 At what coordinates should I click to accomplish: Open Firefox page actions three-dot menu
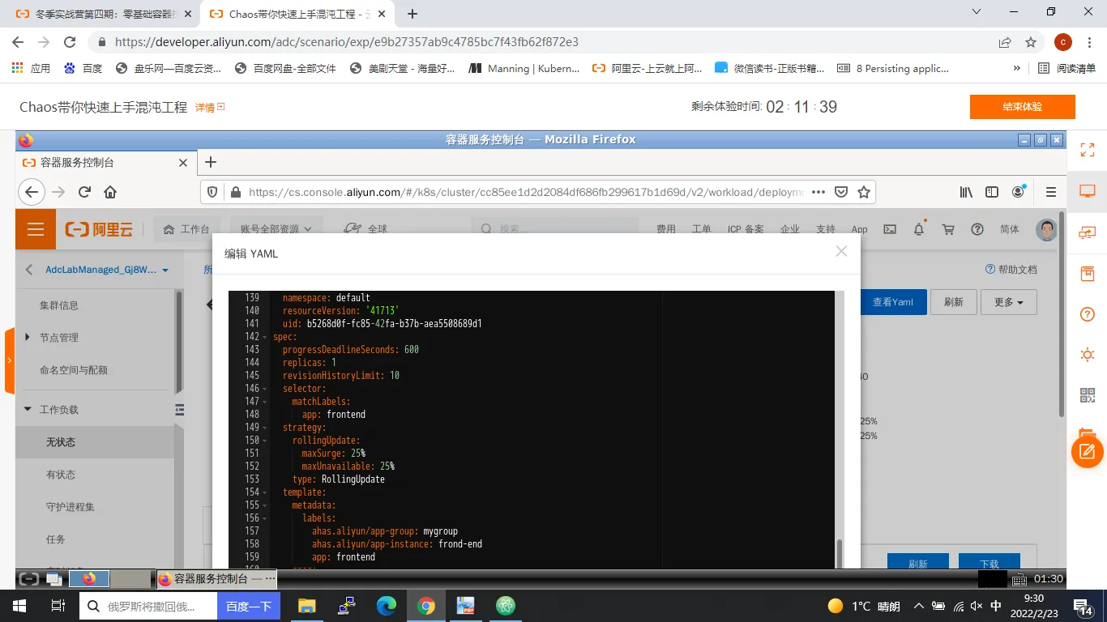coord(818,192)
